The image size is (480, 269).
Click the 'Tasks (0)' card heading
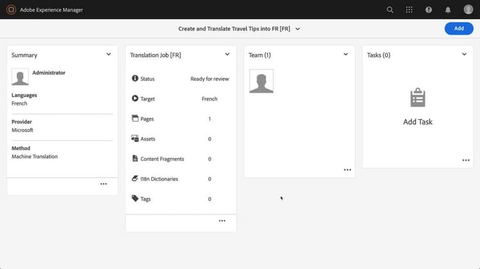[379, 55]
